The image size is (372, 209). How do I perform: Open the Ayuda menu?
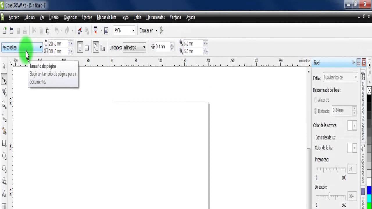pos(191,17)
